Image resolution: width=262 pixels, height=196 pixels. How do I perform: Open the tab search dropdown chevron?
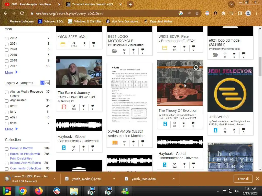(231, 4)
